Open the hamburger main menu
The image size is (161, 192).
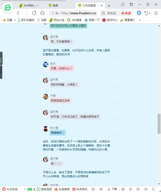point(156,13)
